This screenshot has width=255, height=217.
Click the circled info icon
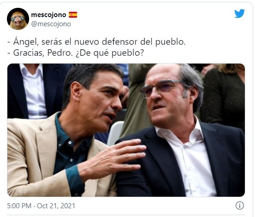coord(240,205)
